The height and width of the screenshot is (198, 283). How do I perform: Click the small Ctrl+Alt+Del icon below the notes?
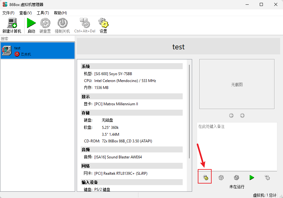pos(267,178)
